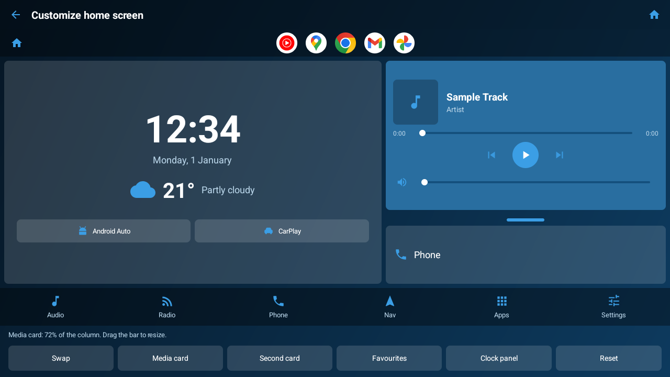This screenshot has width=670, height=377.
Task: Launch Android Auto
Action: (x=104, y=231)
